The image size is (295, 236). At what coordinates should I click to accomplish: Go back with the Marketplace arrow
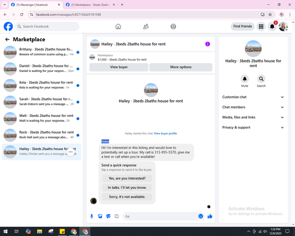[x=7, y=40]
